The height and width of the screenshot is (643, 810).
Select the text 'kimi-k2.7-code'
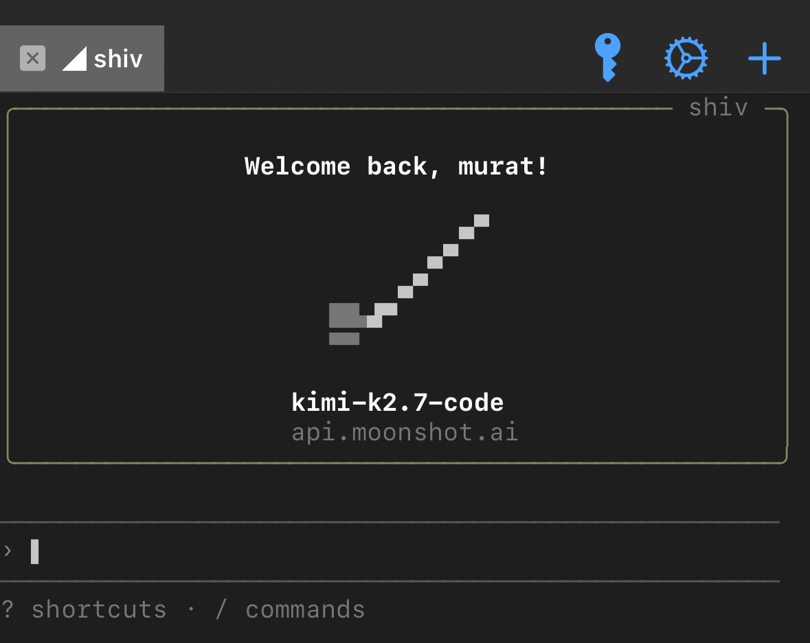pyautogui.click(x=397, y=403)
